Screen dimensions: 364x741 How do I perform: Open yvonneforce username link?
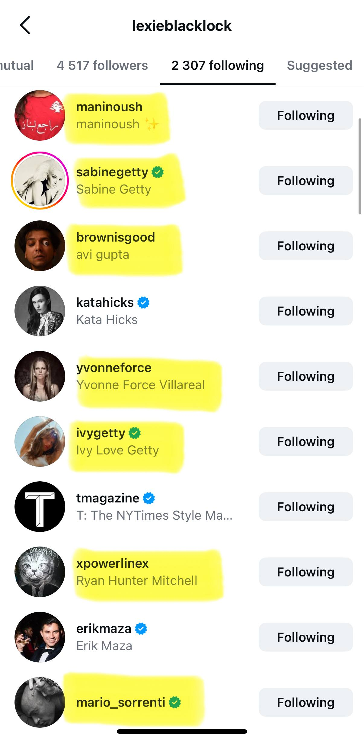(114, 368)
